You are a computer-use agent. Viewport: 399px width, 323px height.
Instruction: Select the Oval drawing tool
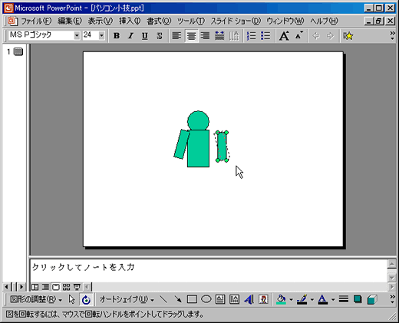(206, 299)
